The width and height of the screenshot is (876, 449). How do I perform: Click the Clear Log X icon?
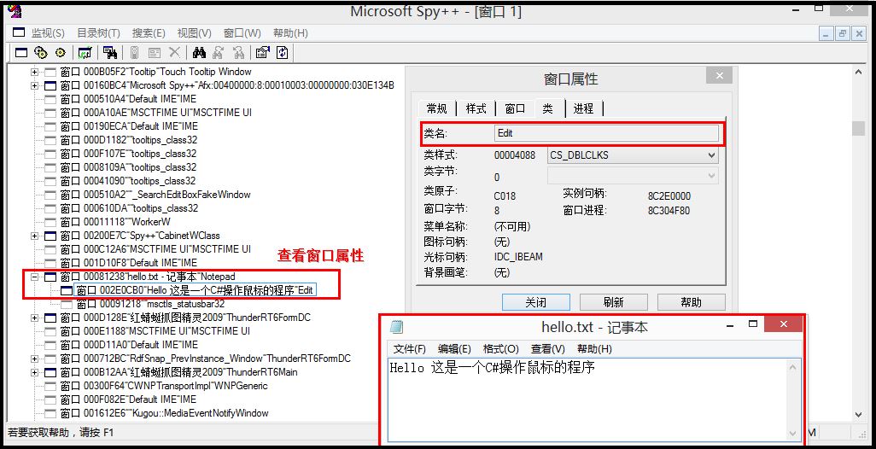(174, 52)
